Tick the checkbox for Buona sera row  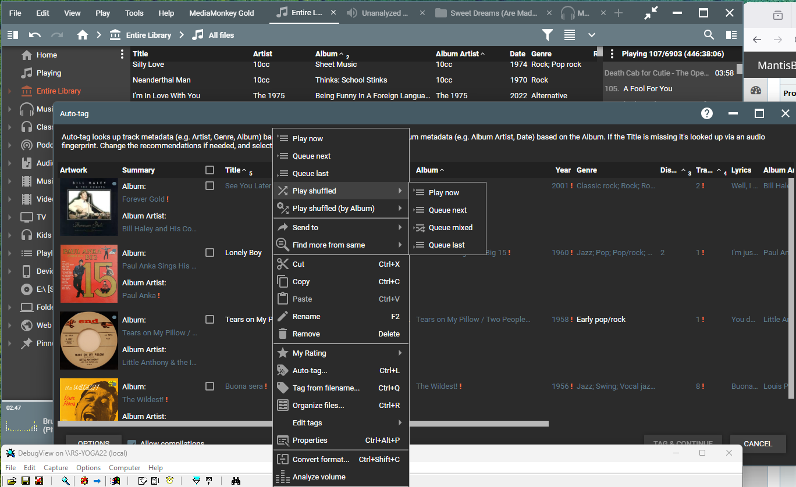210,386
